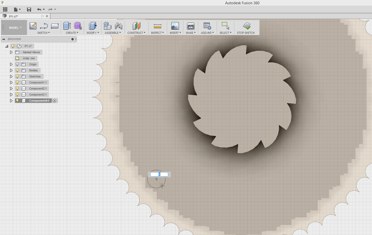This screenshot has height=235, width=372.
Task: Select the New Component icon
Action: (x=108, y=26)
